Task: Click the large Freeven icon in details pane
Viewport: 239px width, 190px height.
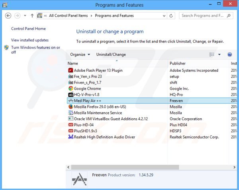Action: (x=79, y=179)
